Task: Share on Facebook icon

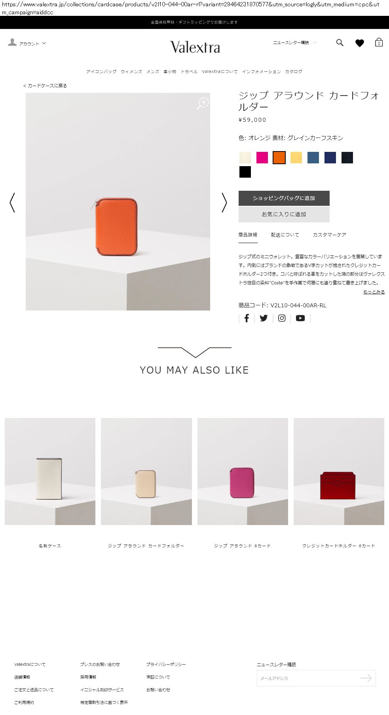Action: click(247, 318)
